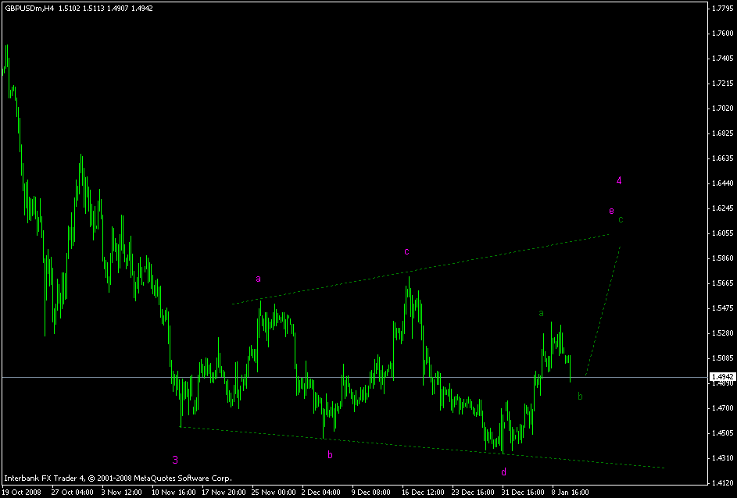Select the green sub-wave label b
Image resolution: width=737 pixels, height=498 pixels.
tap(580, 397)
